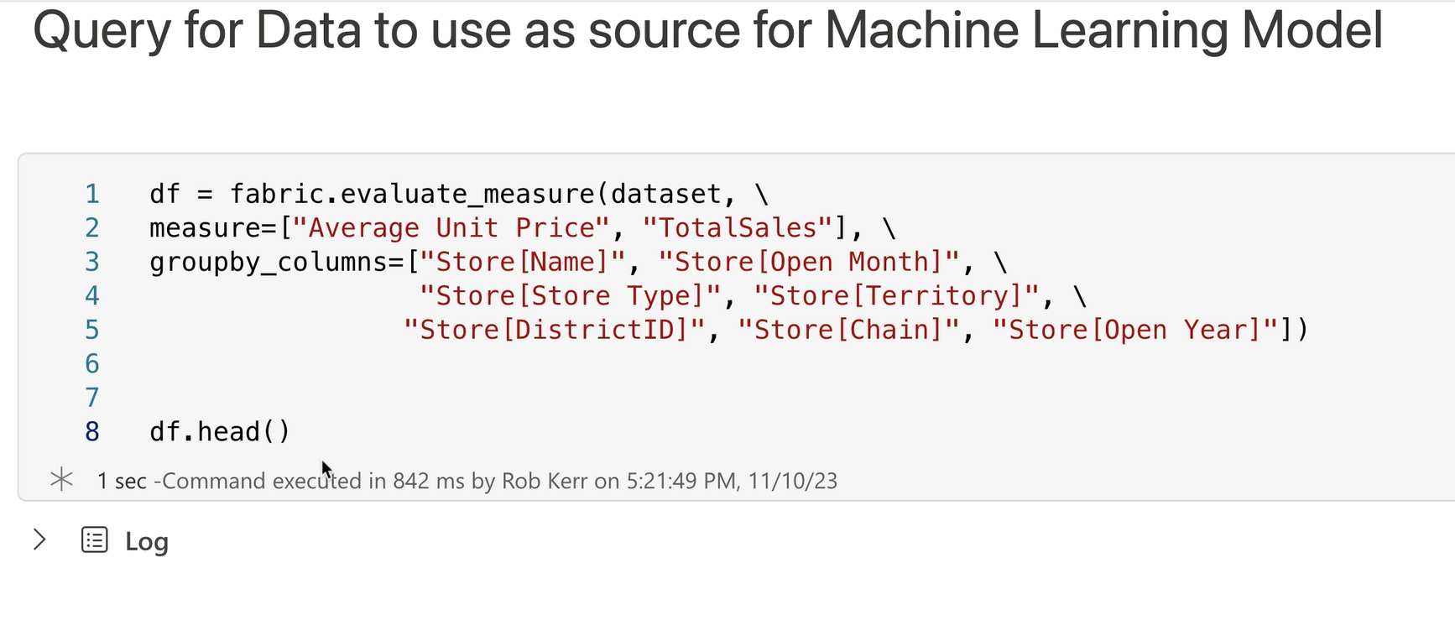Select line number 3 in the gutter
Viewport: 1455px width, 641px height.
pos(92,262)
